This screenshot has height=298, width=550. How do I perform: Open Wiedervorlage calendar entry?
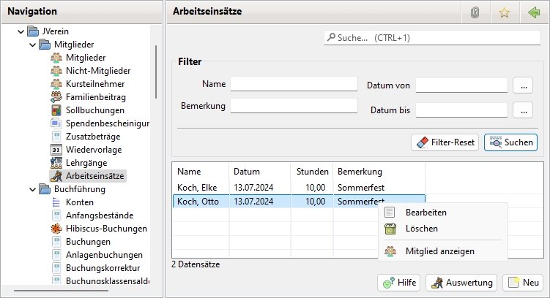pos(94,149)
